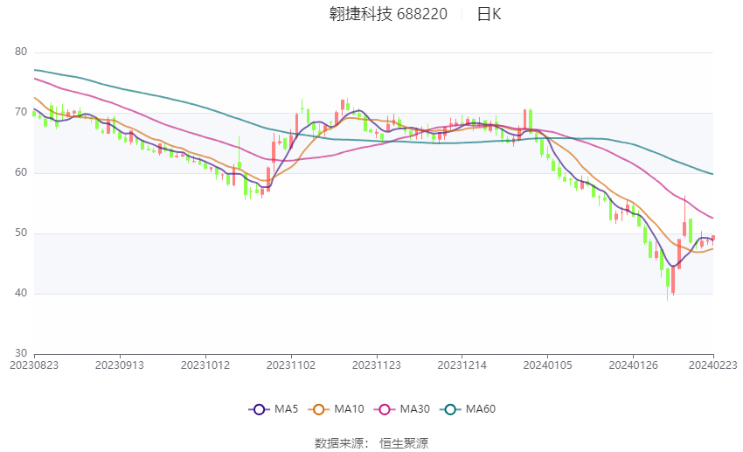The width and height of the screenshot is (743, 452).
Task: Select the 日K label in title
Action: 489,14
